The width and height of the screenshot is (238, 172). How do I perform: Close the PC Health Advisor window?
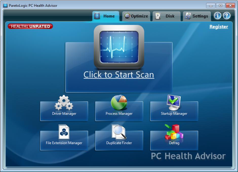[230, 6]
